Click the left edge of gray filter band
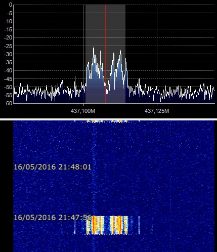Screen dimensions: 217x252 pyautogui.click(x=85, y=54)
